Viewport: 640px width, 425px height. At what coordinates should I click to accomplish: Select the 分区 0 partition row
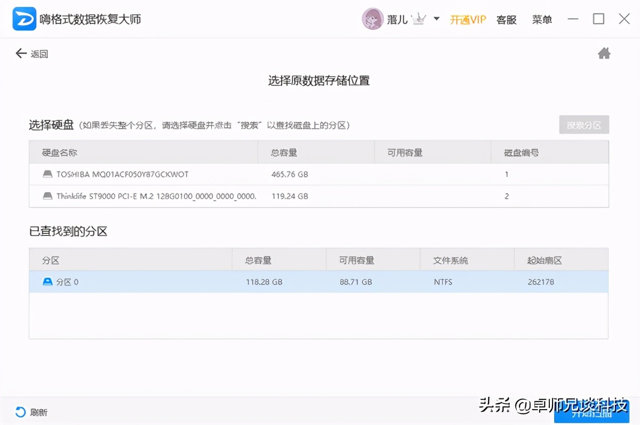(213, 281)
